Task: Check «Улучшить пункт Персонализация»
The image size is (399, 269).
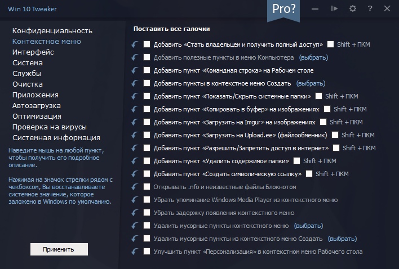Action: 147,252
